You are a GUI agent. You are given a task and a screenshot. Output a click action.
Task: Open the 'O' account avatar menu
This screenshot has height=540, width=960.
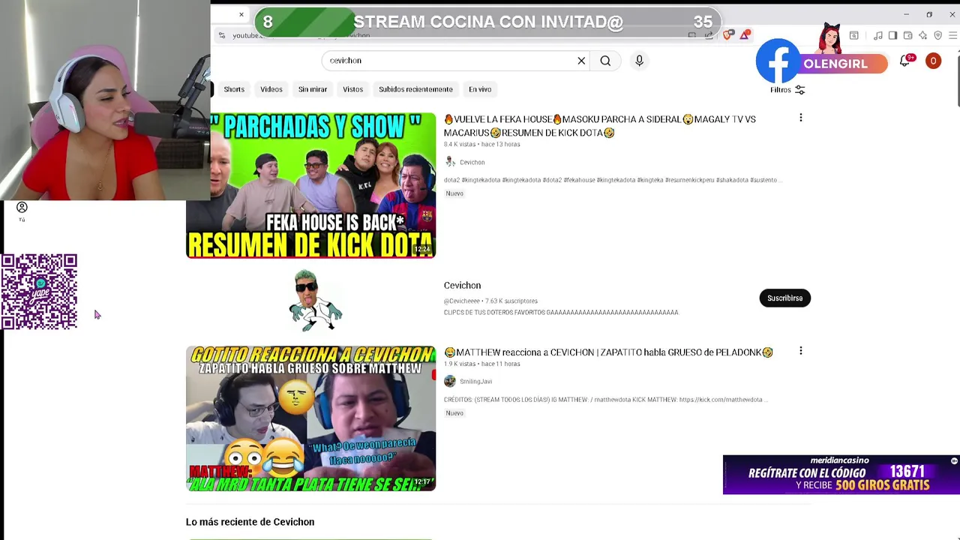[x=933, y=61]
